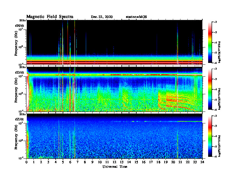Click the "-4" value on the dD/dt color scale
The image size is (241, 186).
(x=215, y=89)
